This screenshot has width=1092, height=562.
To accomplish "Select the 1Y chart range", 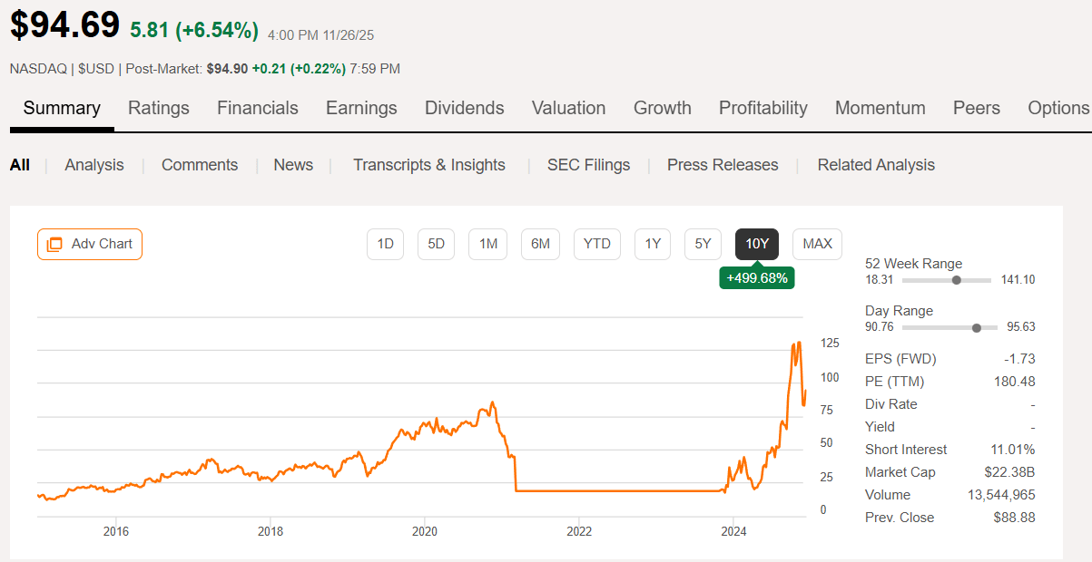I will point(652,244).
